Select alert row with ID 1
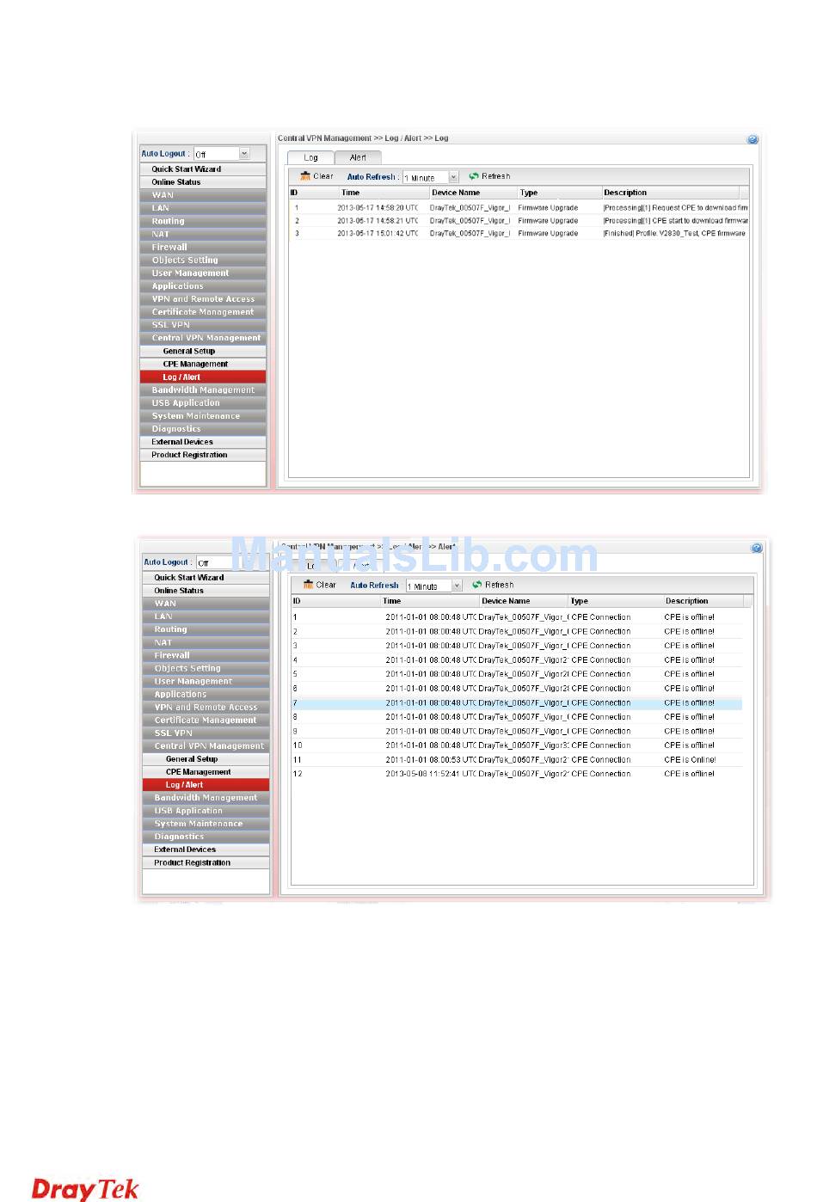 tap(517, 617)
